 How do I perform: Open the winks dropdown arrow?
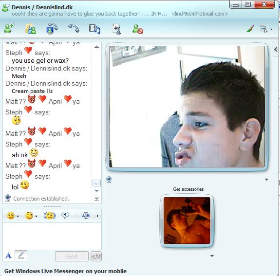click(x=36, y=217)
